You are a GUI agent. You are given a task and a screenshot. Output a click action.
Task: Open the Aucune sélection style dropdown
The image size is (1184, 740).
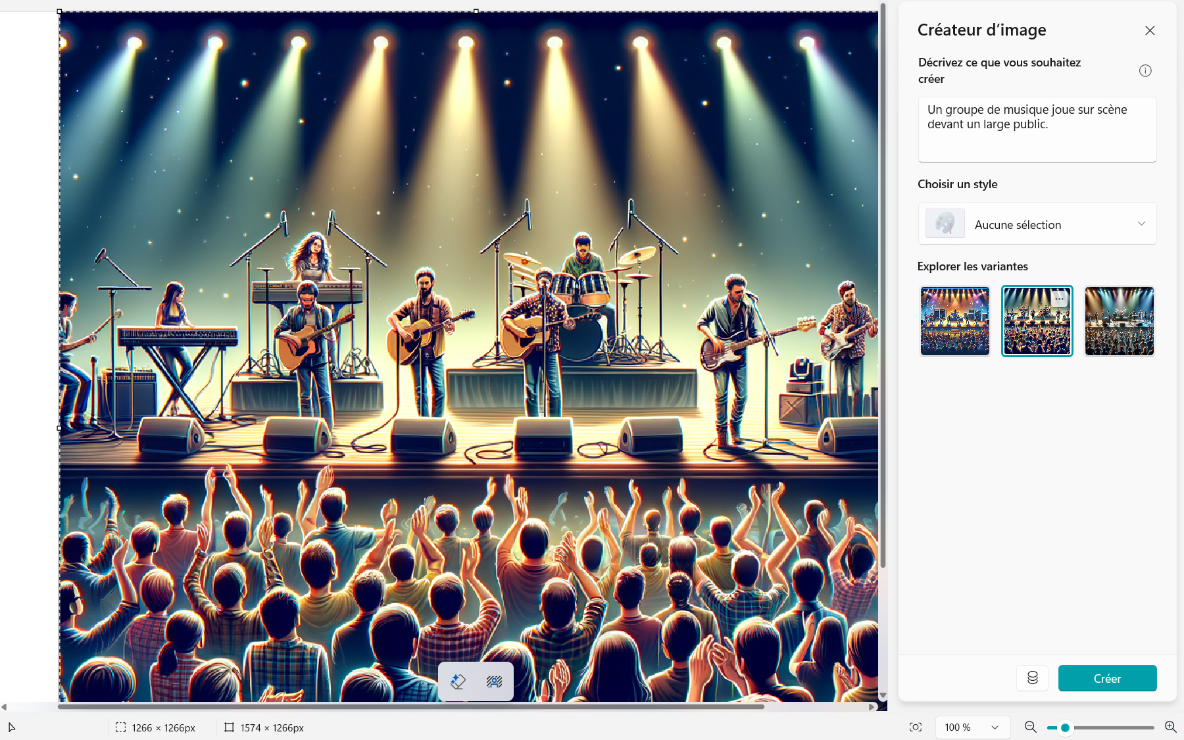coord(1037,224)
